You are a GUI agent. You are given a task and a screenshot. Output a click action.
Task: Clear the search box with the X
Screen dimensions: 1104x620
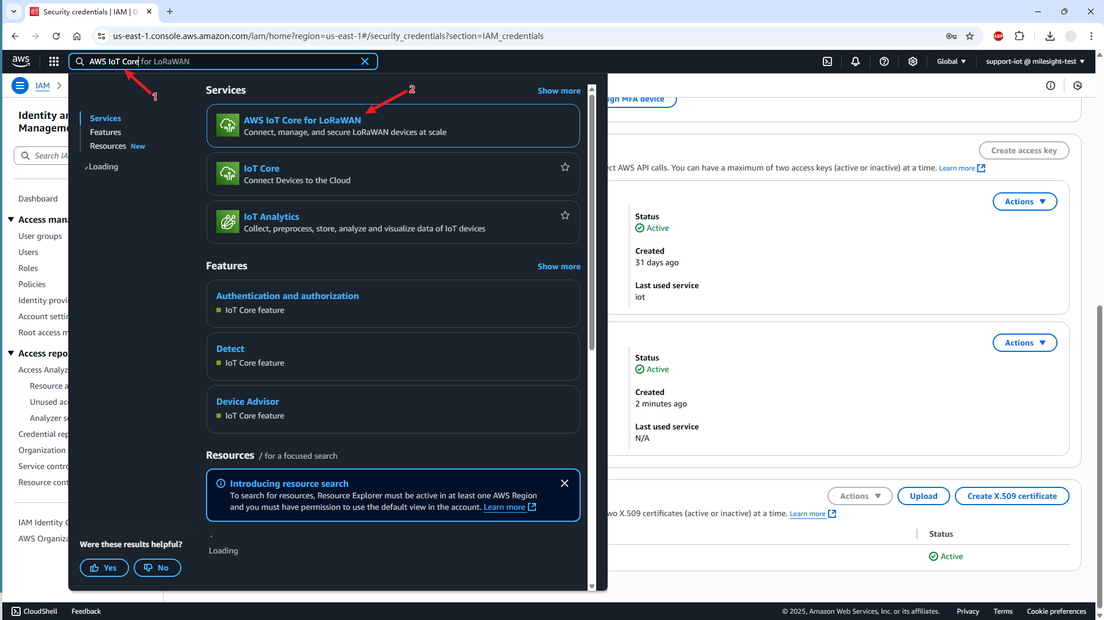click(364, 61)
